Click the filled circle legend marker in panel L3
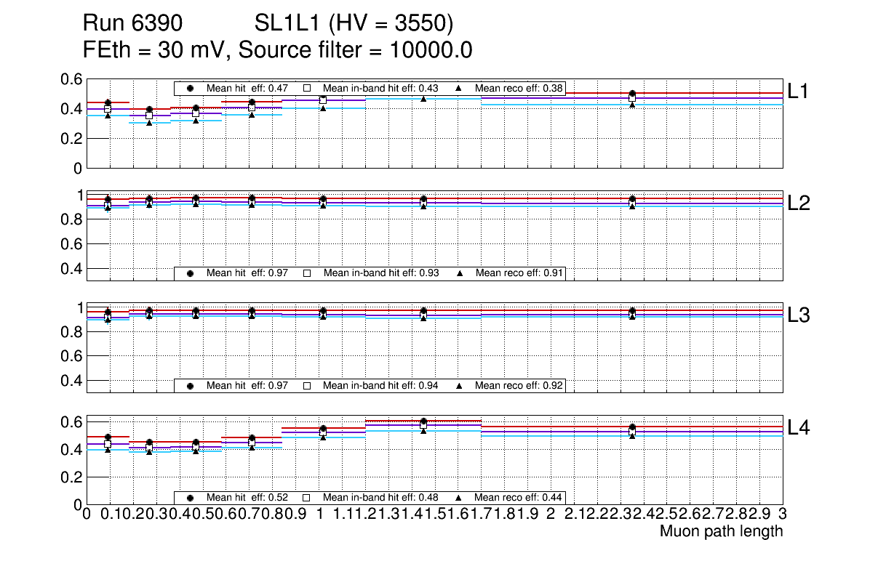Screen dimensions: 870x561 point(191,385)
